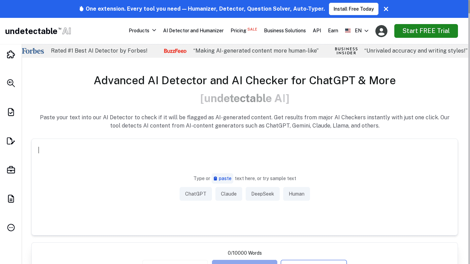The width and height of the screenshot is (470, 264).
Task: Click "Rated #1 Best AI Detector by Forbes!" text
Action: point(99,51)
